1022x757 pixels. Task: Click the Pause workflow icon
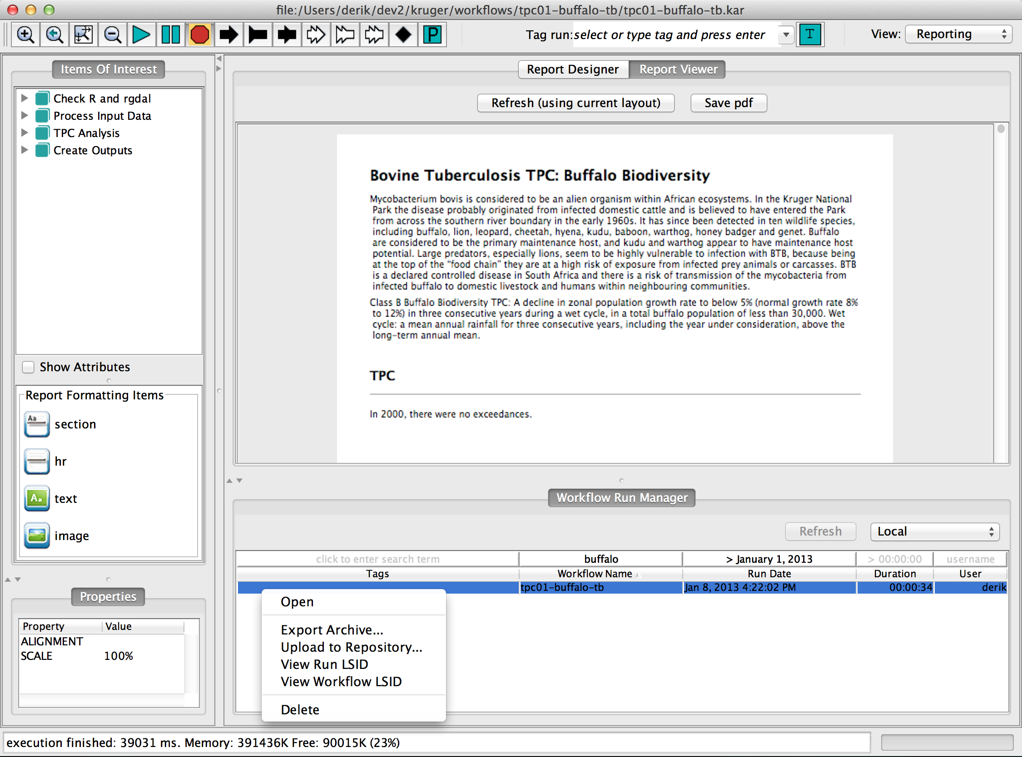coord(169,34)
